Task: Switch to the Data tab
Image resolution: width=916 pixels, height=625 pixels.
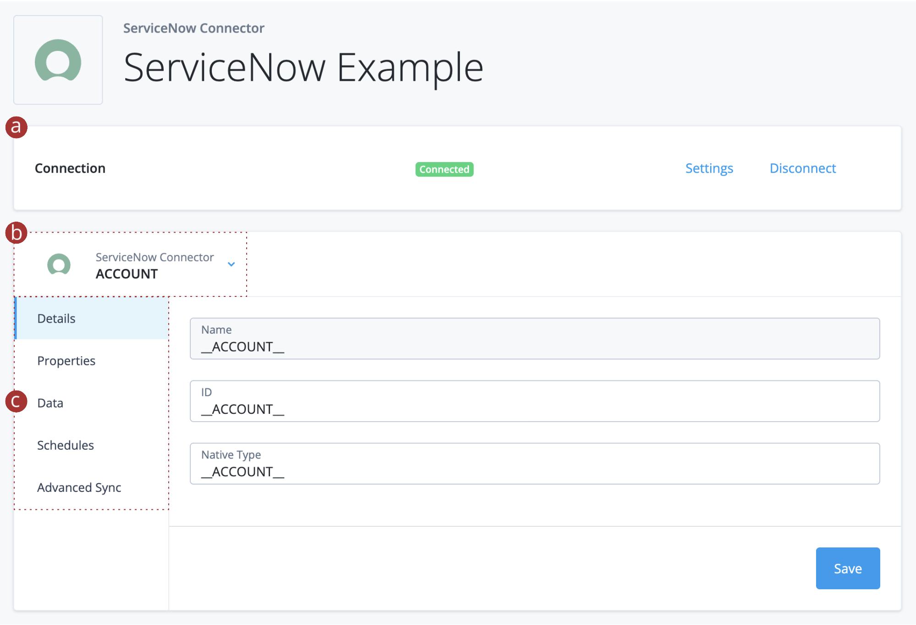Action: coord(92,403)
